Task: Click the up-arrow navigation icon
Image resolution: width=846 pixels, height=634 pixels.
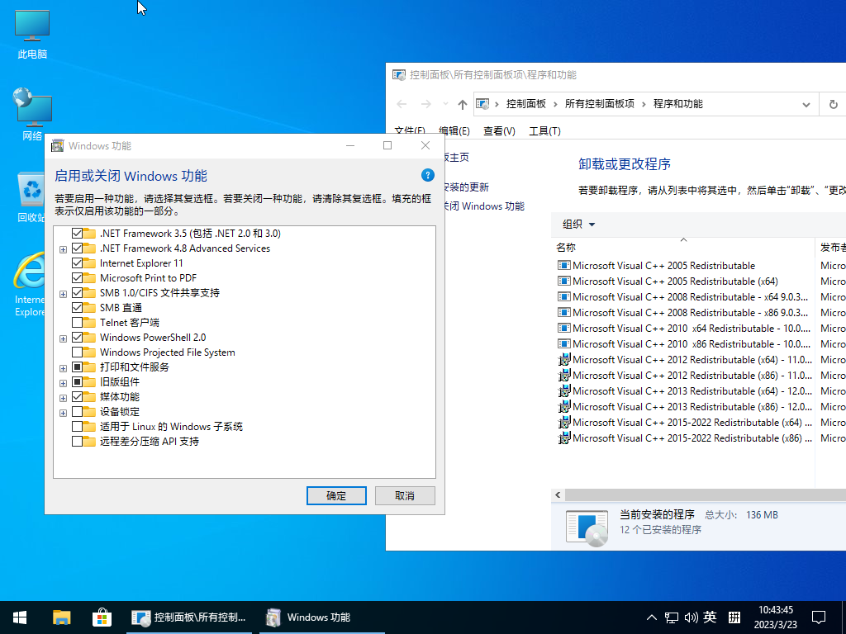Action: click(463, 104)
